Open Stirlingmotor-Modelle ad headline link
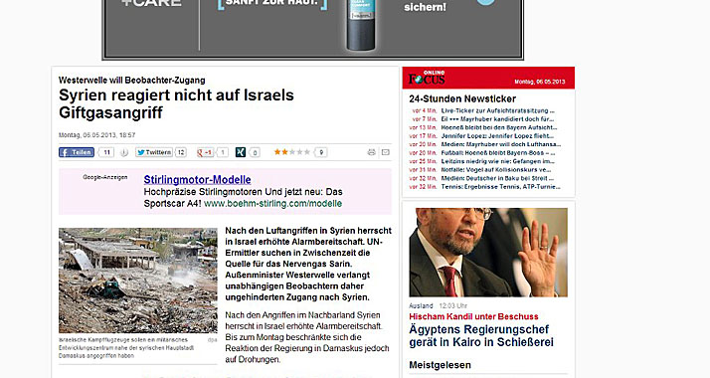 (198, 180)
